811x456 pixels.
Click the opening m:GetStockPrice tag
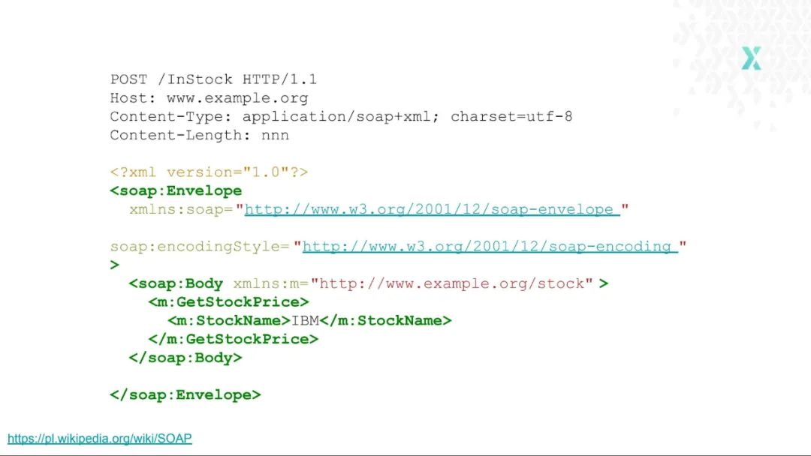tap(228, 302)
